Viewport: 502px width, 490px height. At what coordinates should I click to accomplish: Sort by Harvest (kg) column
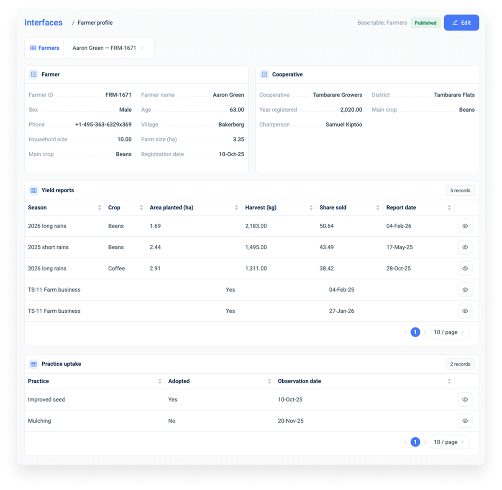[x=311, y=208]
